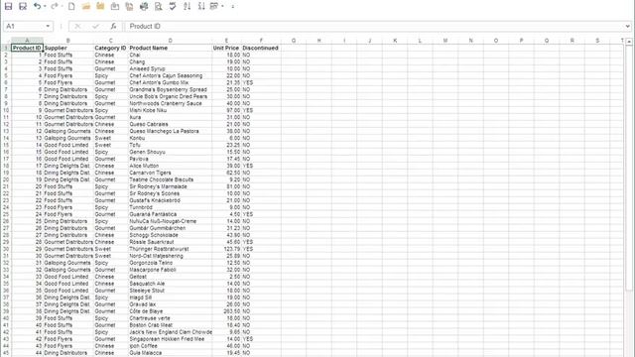635x357 pixels.
Task: Click the Category ID header cell
Action: (111, 48)
